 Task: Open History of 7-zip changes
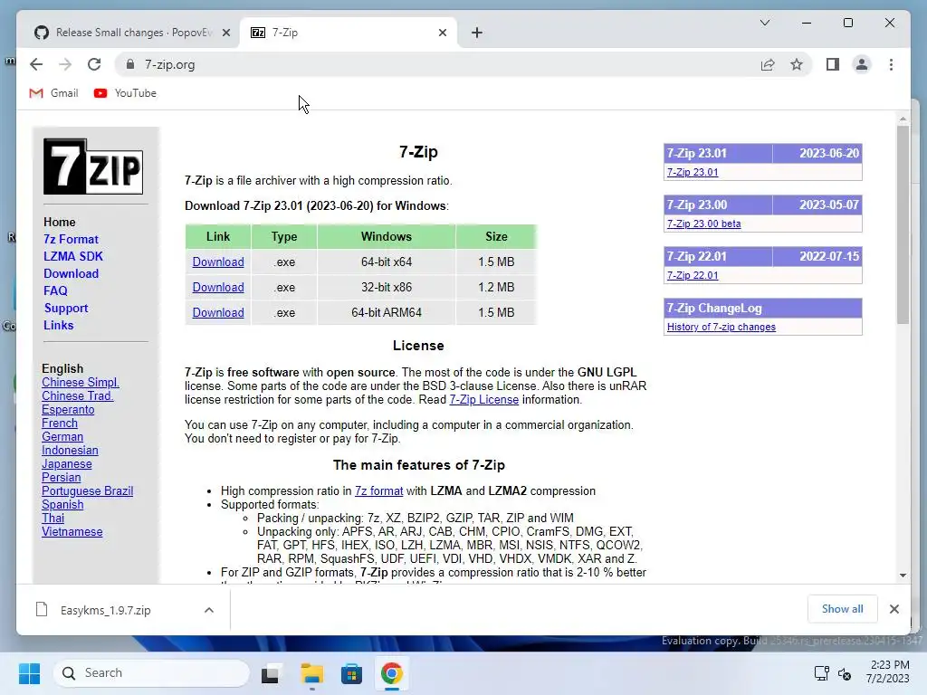(x=722, y=327)
